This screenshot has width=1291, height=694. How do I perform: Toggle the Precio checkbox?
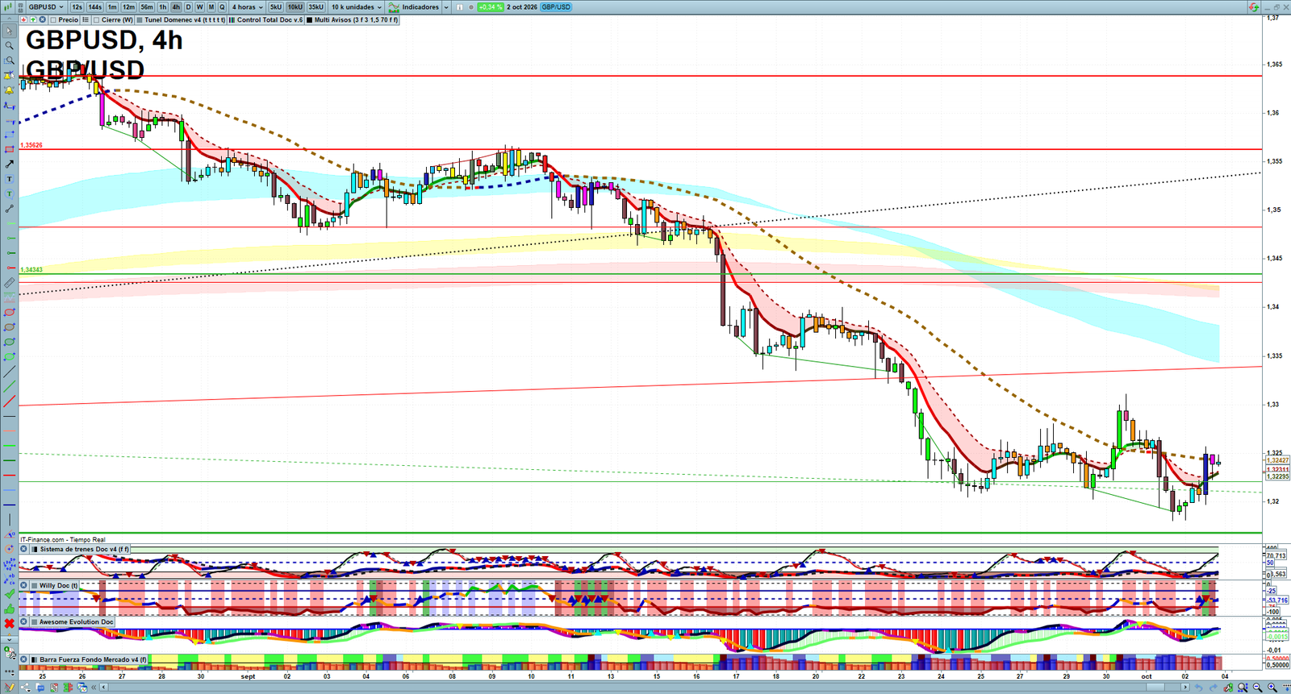[53, 20]
